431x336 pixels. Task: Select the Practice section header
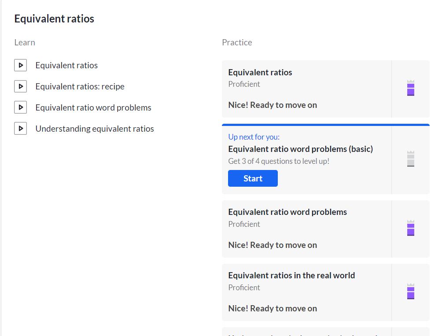(x=236, y=42)
